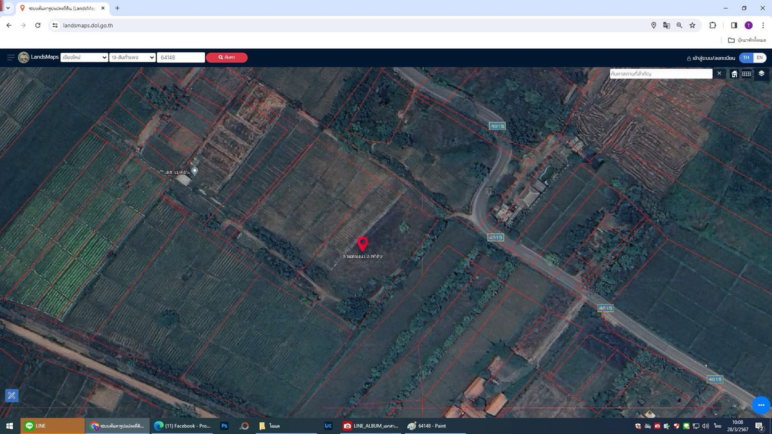Click the Google Translate icon in the address bar

(x=666, y=25)
